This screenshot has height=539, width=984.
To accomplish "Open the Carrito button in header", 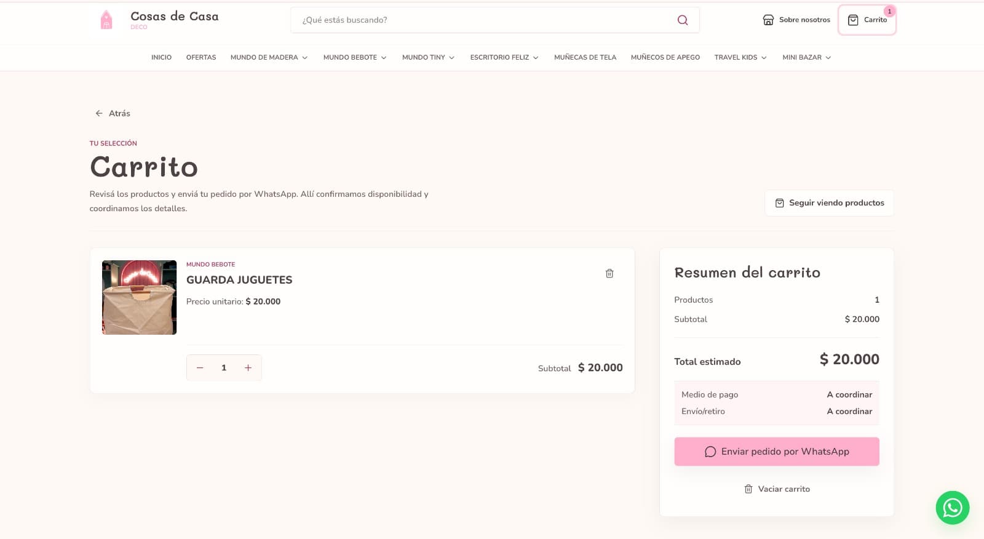I will 867,20.
